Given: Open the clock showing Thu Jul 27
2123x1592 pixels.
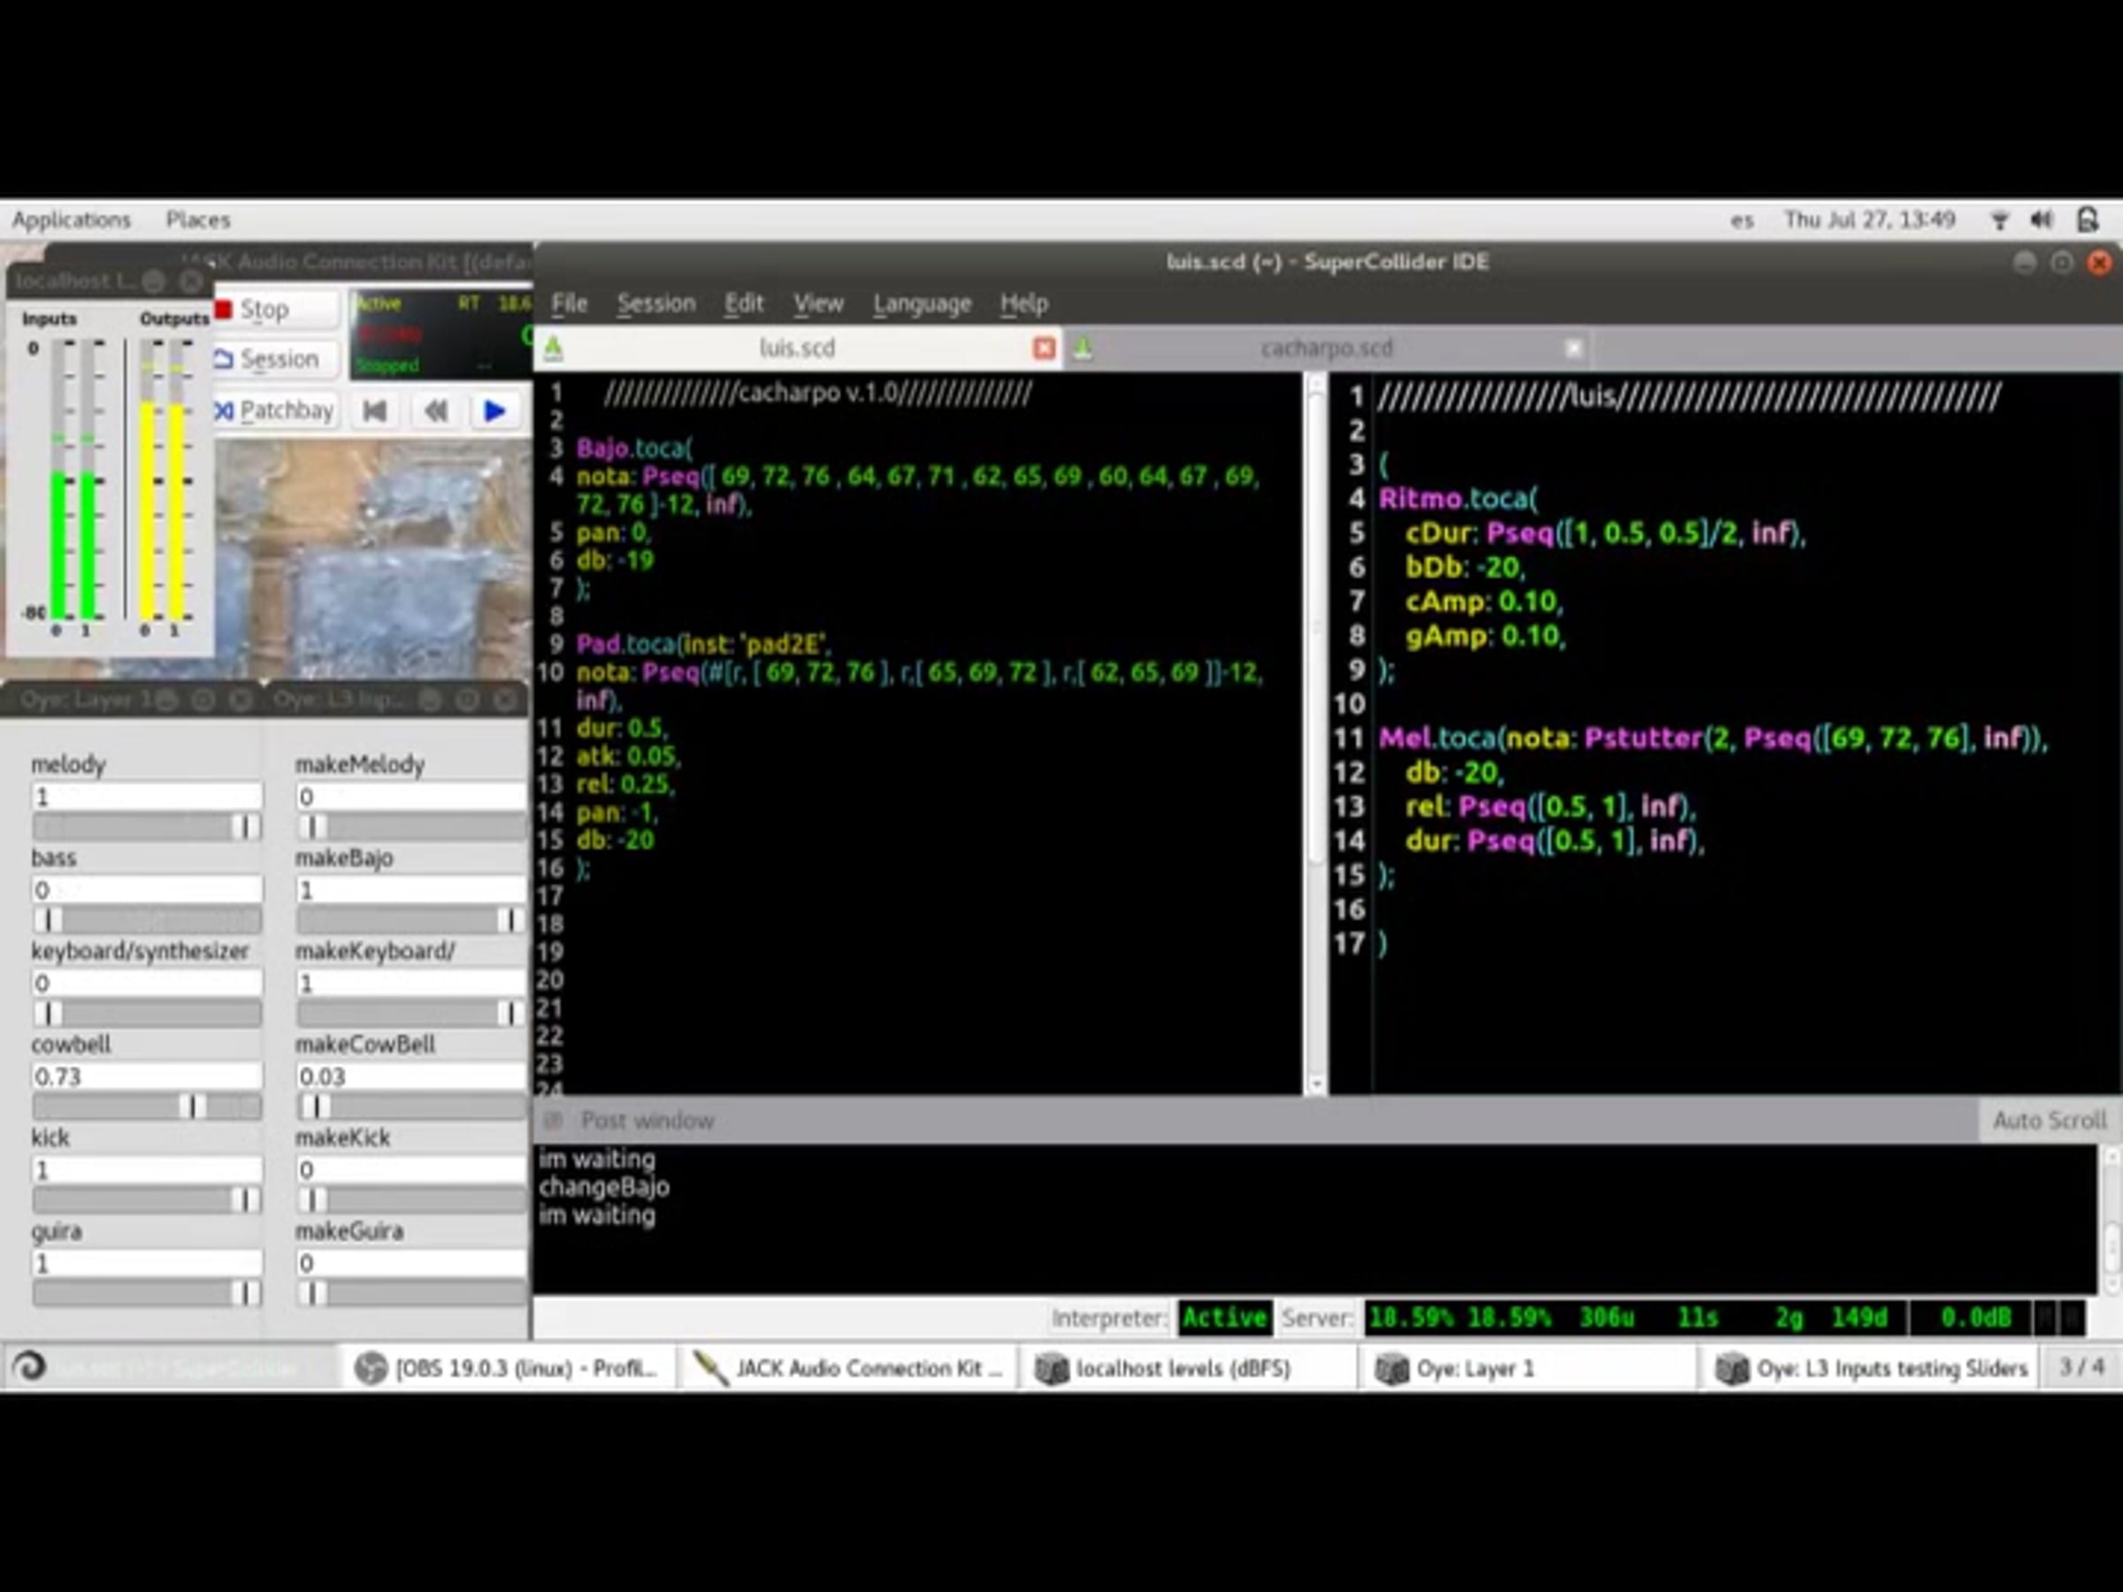Looking at the screenshot, I should [1868, 219].
